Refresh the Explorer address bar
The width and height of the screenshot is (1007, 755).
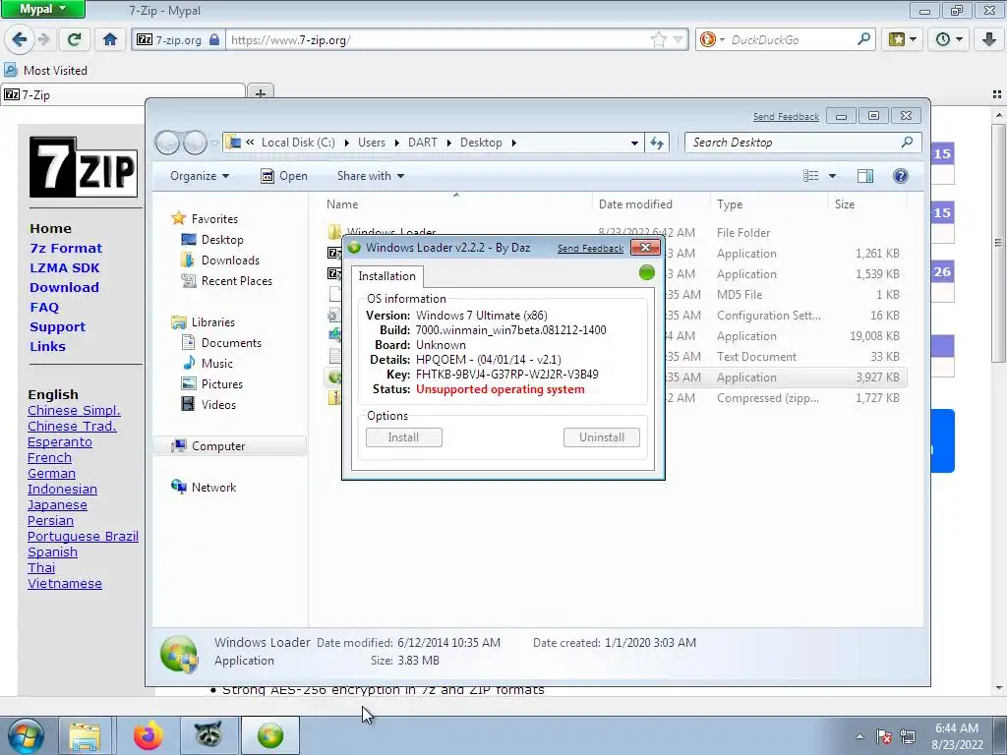coord(656,143)
